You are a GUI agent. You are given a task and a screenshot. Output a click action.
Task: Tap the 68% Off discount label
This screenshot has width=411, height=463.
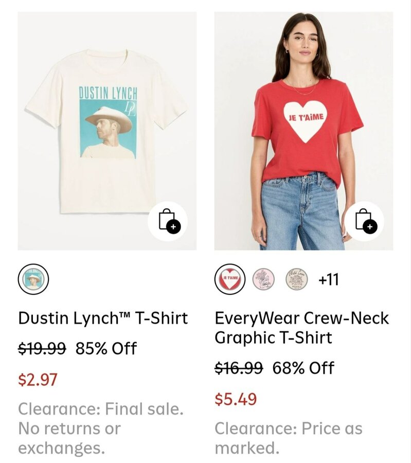(x=303, y=368)
